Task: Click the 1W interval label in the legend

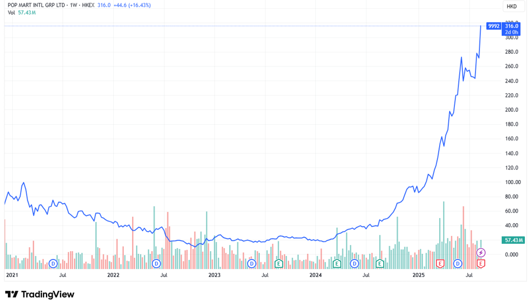Action: click(73, 5)
